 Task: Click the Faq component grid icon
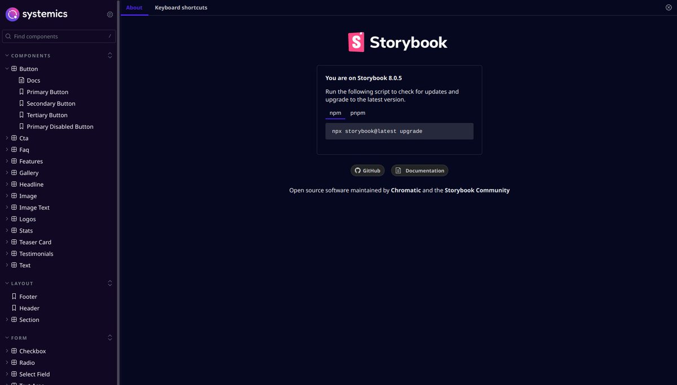[x=14, y=150]
